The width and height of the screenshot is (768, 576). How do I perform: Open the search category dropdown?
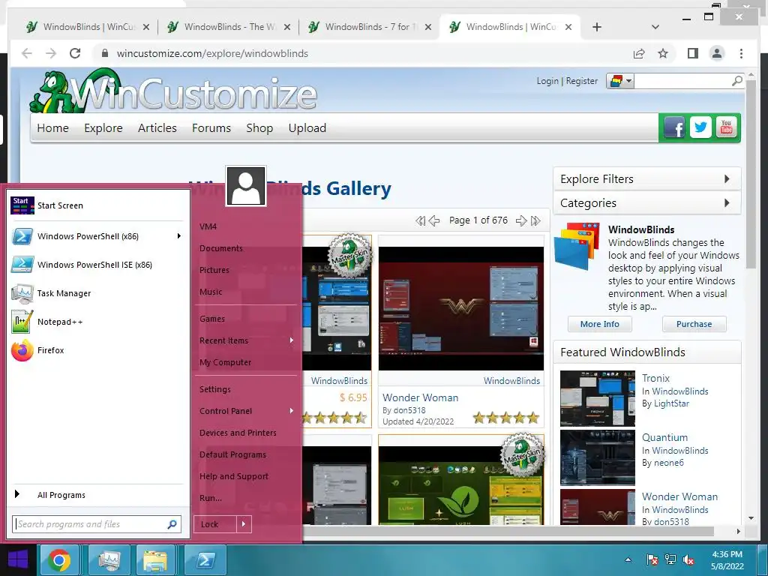click(620, 81)
